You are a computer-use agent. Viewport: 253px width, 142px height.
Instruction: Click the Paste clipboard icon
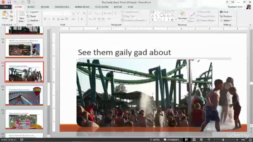[x=5, y=14]
